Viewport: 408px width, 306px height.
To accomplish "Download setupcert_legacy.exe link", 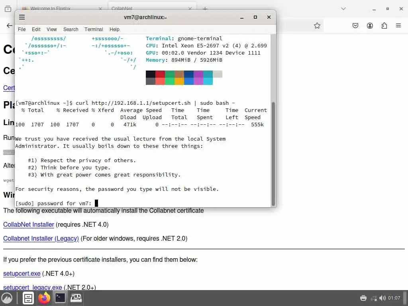I will [x=33, y=287].
